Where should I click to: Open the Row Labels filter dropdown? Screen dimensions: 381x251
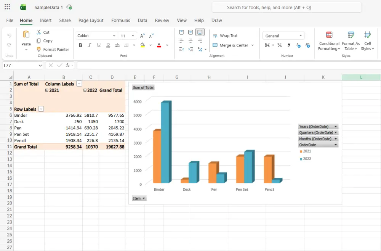click(x=41, y=109)
